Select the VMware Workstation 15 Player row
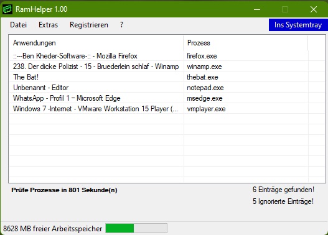Image resolution: width=328 pixels, height=235 pixels. pos(167,109)
